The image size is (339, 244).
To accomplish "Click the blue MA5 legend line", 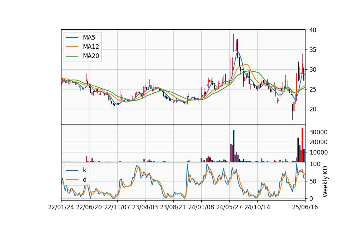I will pyautogui.click(x=72, y=37).
